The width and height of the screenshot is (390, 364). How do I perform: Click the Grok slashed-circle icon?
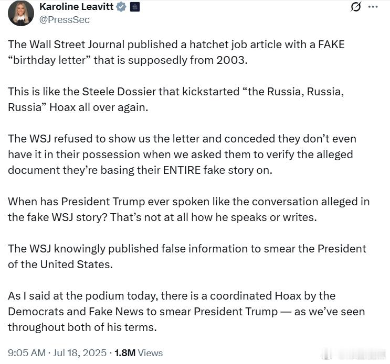[x=355, y=7]
